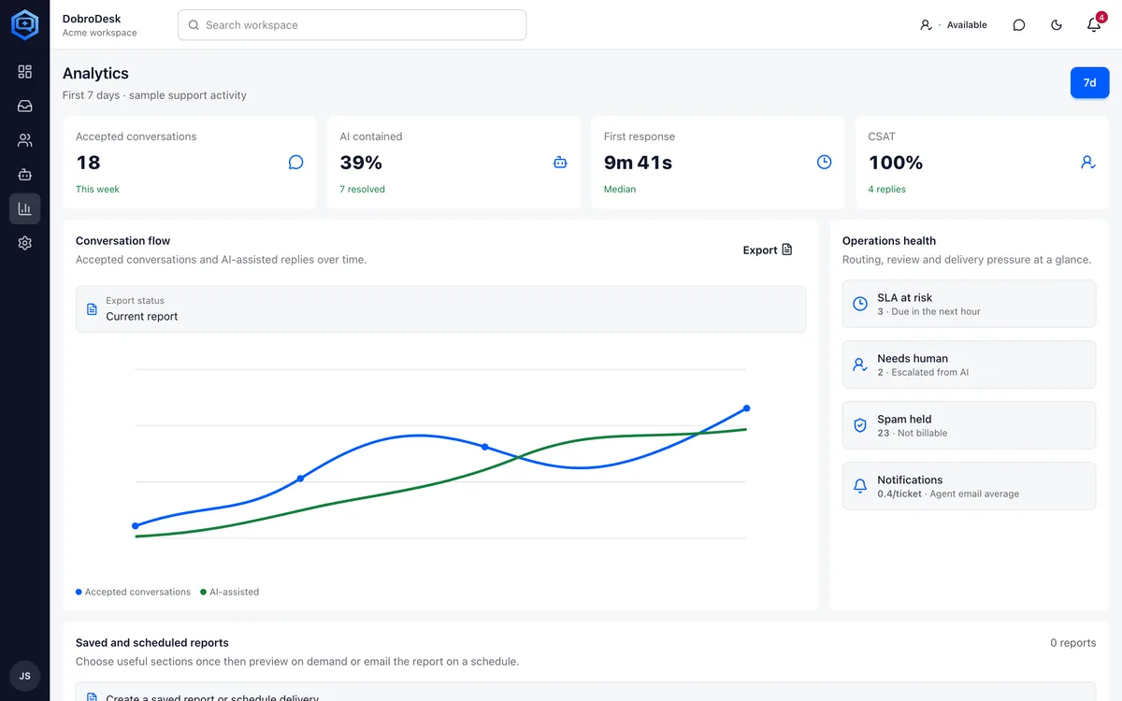Screen dimensions: 1122x701
Task: Click the '18' accepted conversations value
Action: (x=88, y=163)
